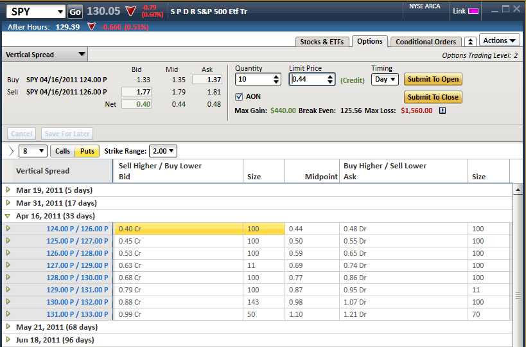Click the 124.00 P / 126.00 P spread link

tap(77, 229)
